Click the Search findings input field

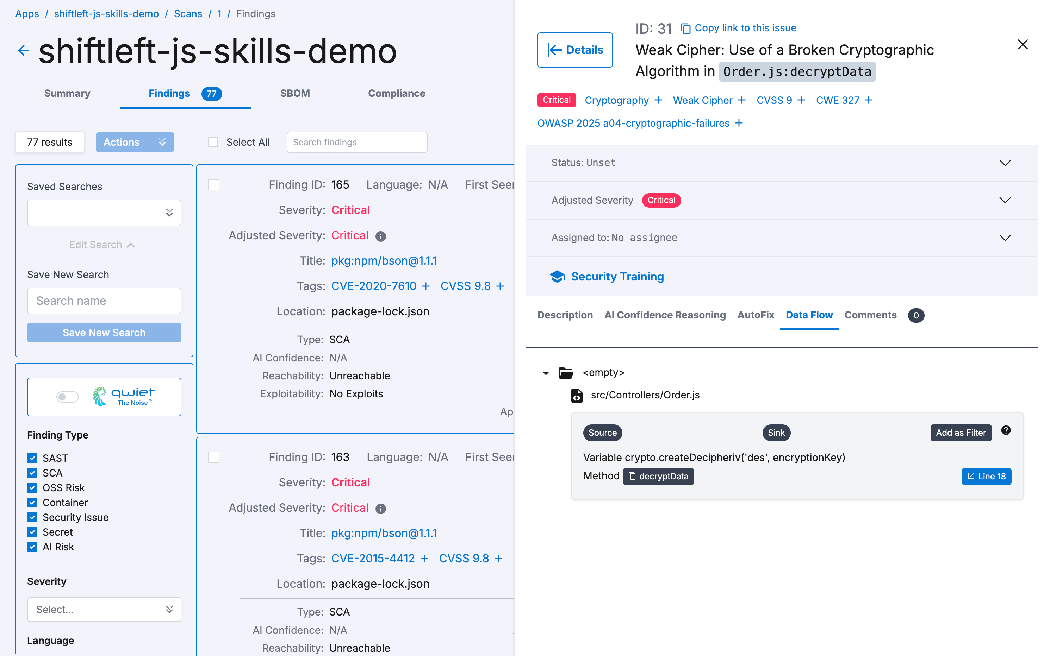click(357, 142)
